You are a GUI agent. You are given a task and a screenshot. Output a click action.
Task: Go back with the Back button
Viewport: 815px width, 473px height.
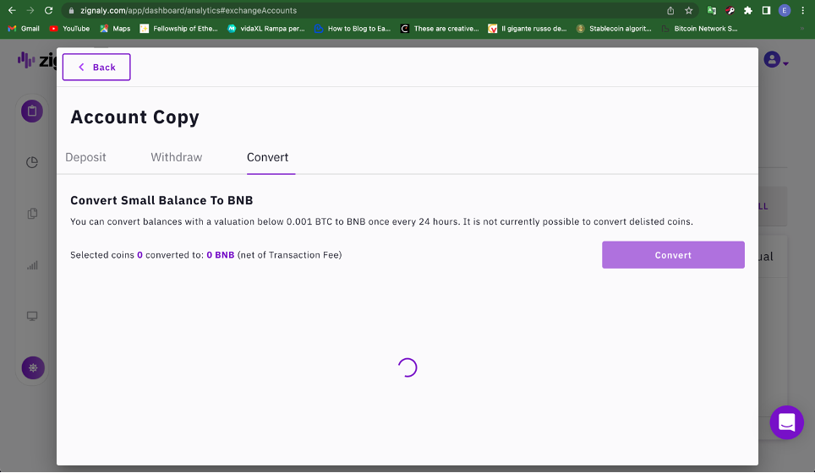96,67
